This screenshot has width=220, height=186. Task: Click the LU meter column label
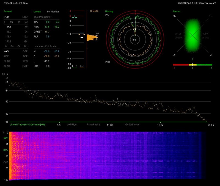click(82, 66)
